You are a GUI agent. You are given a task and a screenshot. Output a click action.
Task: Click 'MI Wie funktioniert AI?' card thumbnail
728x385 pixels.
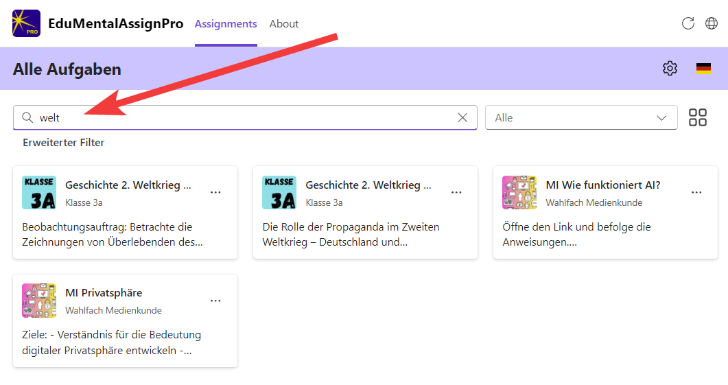point(519,192)
